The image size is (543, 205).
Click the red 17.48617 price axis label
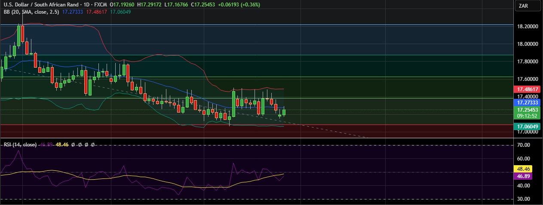(x=527, y=89)
